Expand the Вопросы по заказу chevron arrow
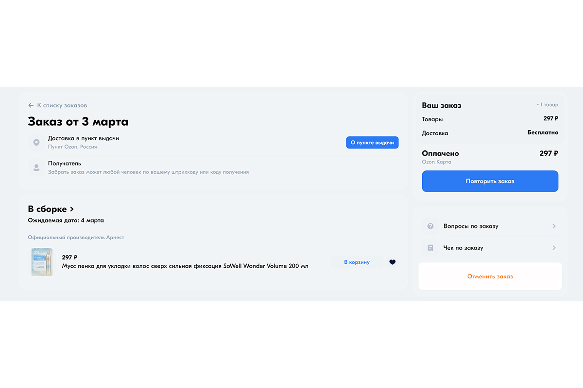The height and width of the screenshot is (388, 583). point(554,226)
